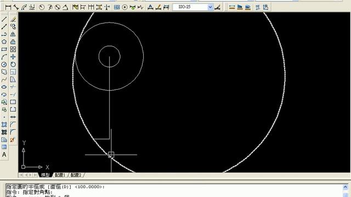Select the Rectangle draw tool
This screenshot has width=351, height=197.
pyautogui.click(x=4, y=49)
